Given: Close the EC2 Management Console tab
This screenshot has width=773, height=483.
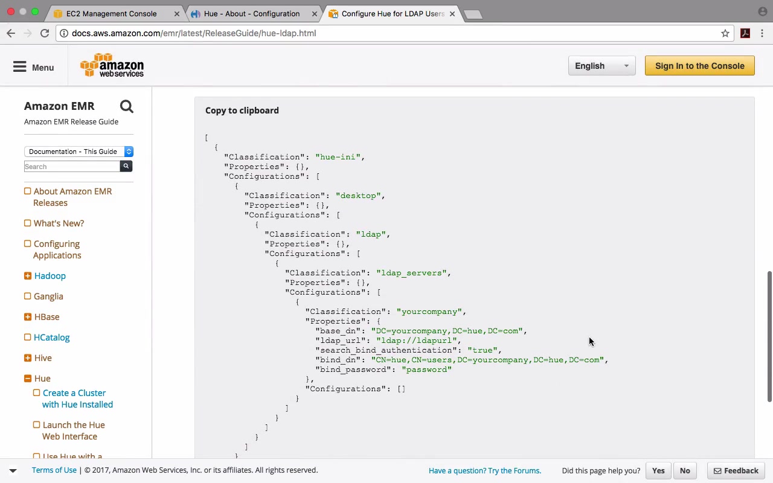Looking at the screenshot, I should pos(177,14).
